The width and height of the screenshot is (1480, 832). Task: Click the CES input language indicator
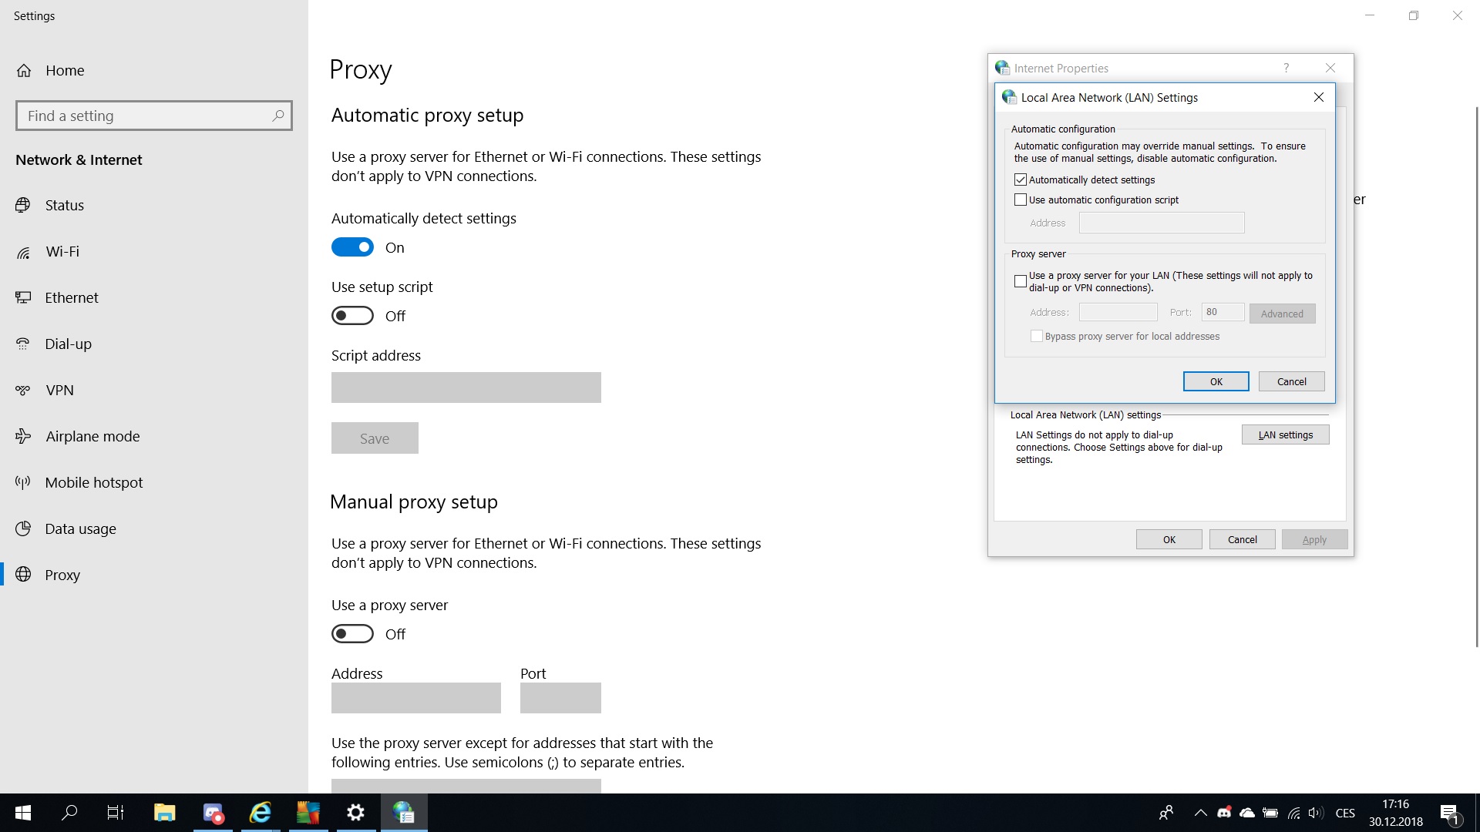[1345, 813]
